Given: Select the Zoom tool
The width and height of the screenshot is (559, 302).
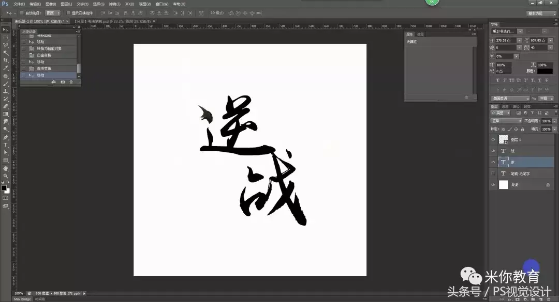Looking at the screenshot, I should (x=5, y=176).
